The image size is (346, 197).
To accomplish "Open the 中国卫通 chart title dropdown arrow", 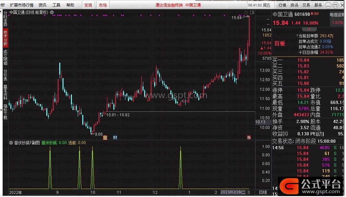I will coord(52,12).
